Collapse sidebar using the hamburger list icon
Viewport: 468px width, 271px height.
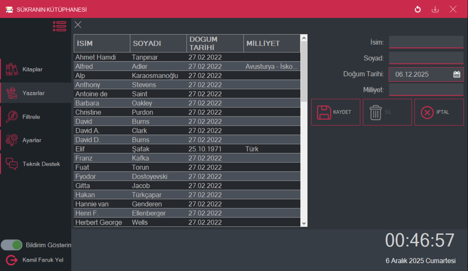pyautogui.click(x=59, y=26)
